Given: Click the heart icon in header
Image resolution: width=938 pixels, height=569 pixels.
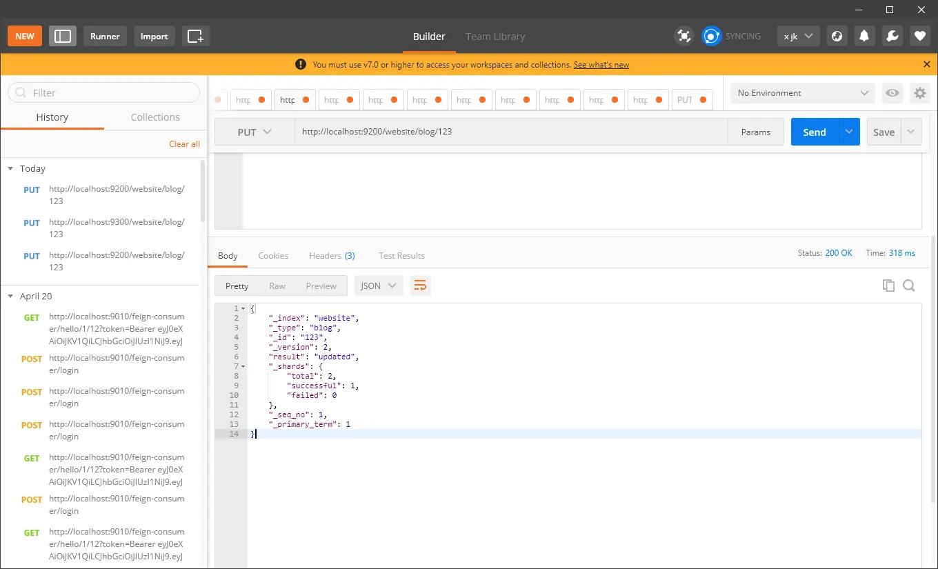Looking at the screenshot, I should click(x=919, y=36).
